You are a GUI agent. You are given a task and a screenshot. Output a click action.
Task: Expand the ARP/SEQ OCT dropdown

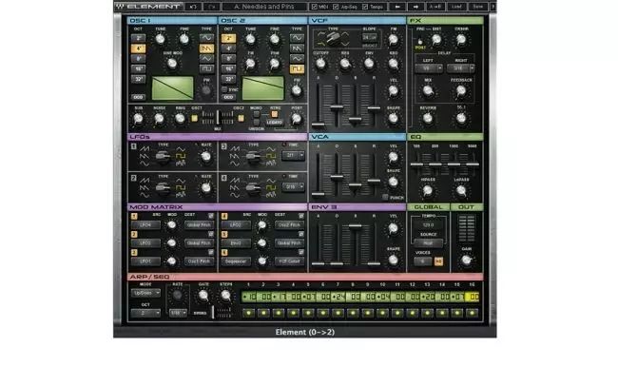145,314
